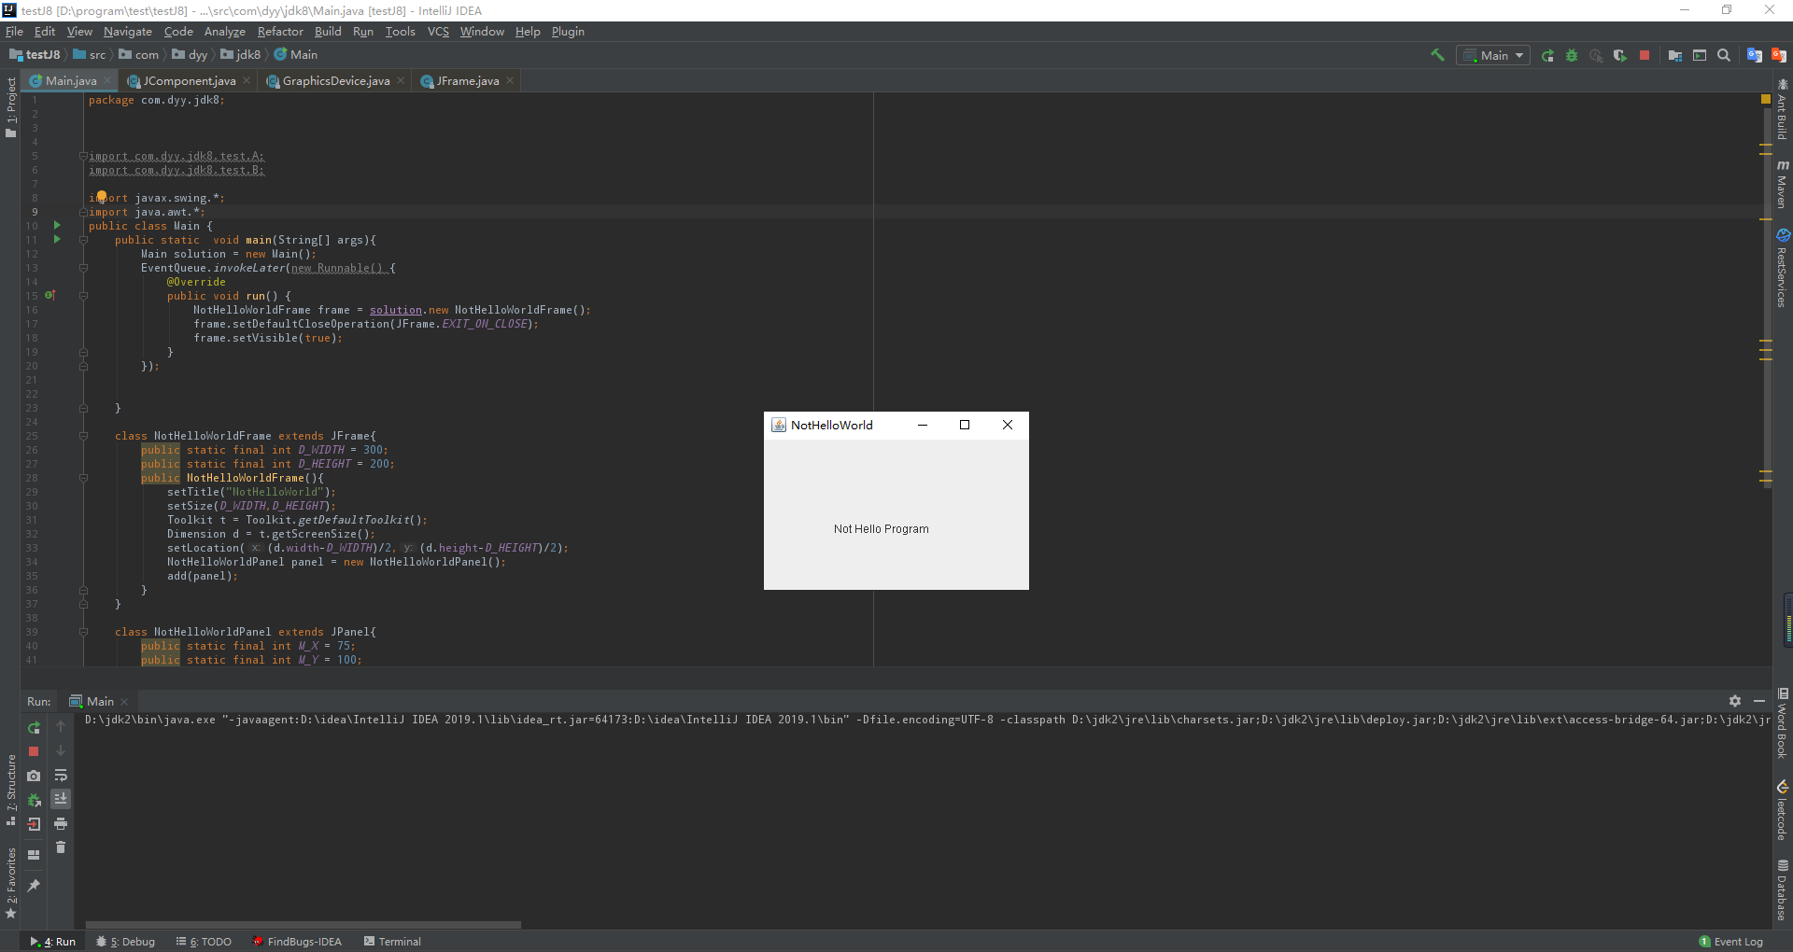Open the Word Book tool window
This screenshot has width=1793, height=952.
click(x=1783, y=723)
